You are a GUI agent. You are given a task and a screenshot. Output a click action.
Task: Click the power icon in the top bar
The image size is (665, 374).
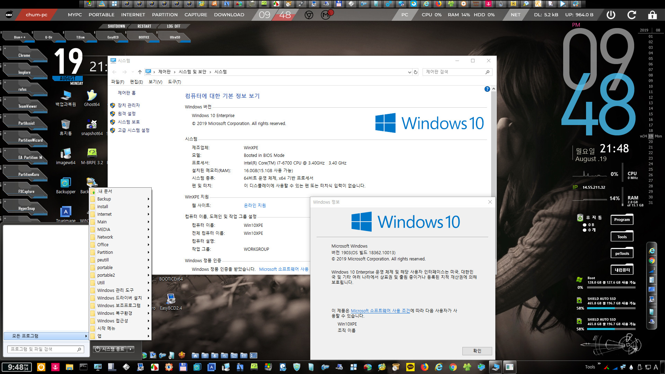pos(611,15)
